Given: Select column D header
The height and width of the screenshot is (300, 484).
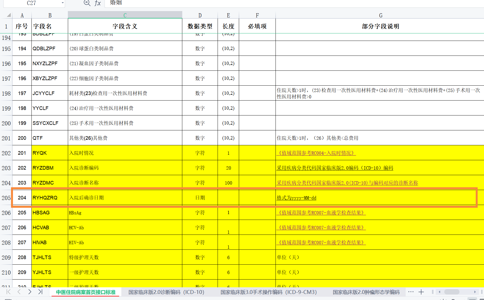Looking at the screenshot, I should point(200,15).
